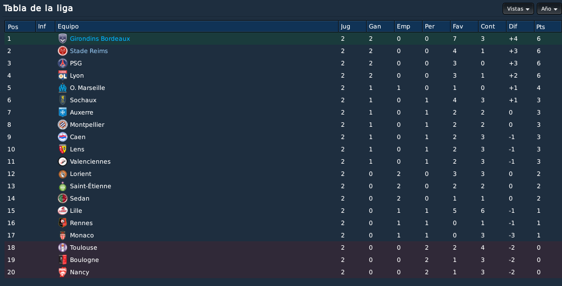Open the Vistas dropdown
This screenshot has width=562, height=286.
click(x=518, y=8)
